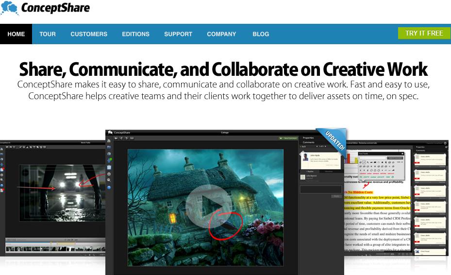Navigate to EDITIONS

pyautogui.click(x=136, y=34)
